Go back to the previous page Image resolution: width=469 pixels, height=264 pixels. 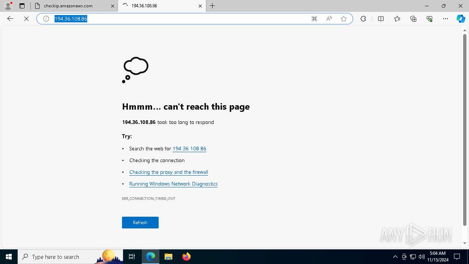point(10,19)
